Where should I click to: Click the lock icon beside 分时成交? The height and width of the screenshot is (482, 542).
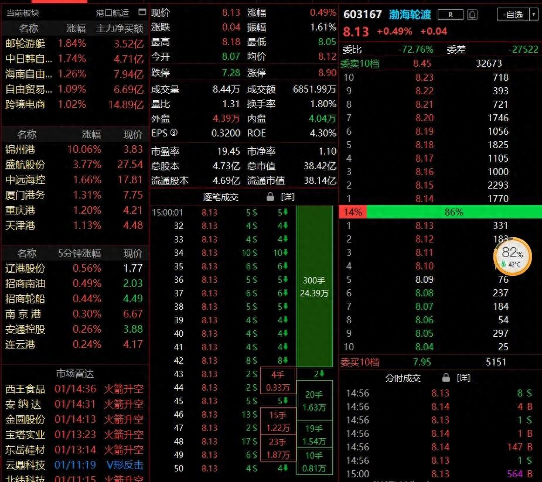point(446,378)
